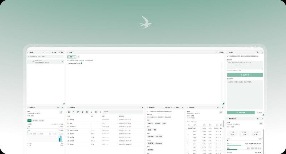Click the generate command button
286x154 pixels.
click(245, 75)
